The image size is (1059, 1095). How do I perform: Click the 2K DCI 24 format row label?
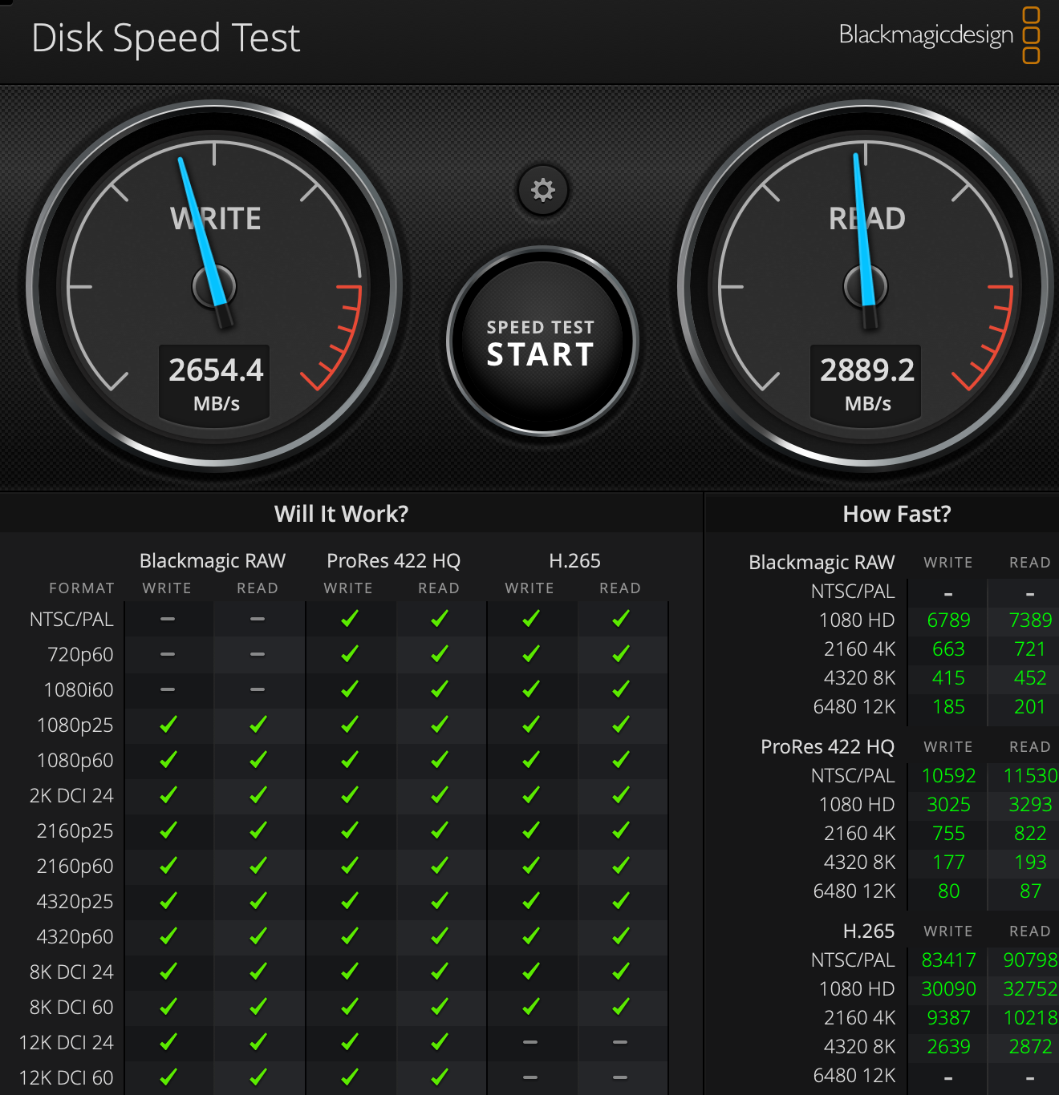[71, 796]
